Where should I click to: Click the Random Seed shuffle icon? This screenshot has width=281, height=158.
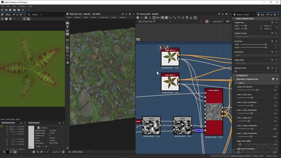tap(268, 68)
